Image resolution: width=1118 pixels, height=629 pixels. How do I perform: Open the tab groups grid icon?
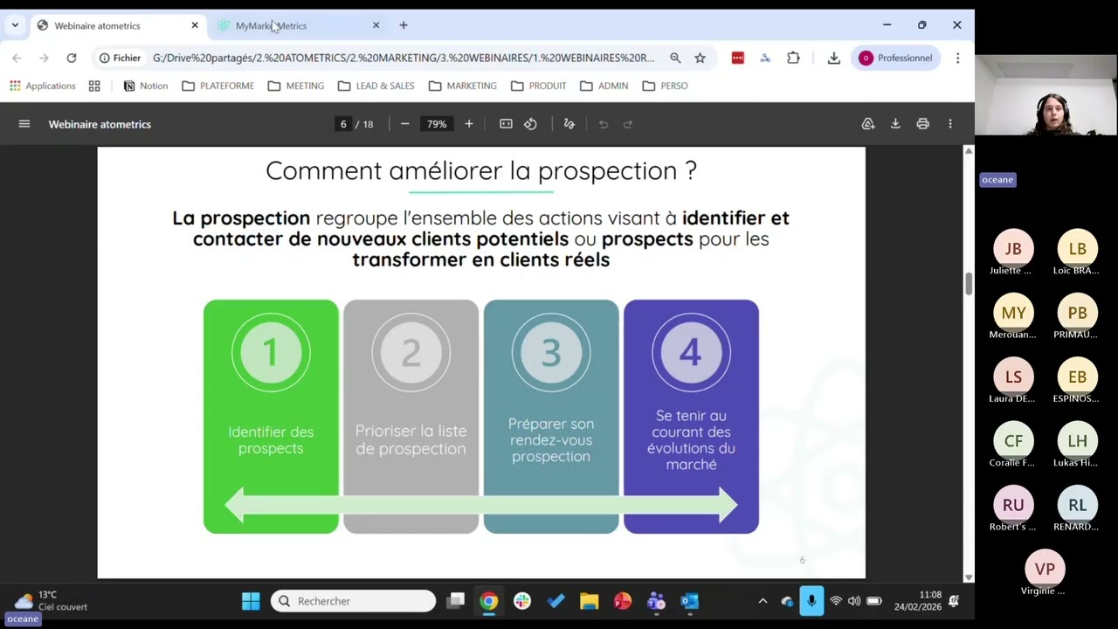(x=94, y=86)
